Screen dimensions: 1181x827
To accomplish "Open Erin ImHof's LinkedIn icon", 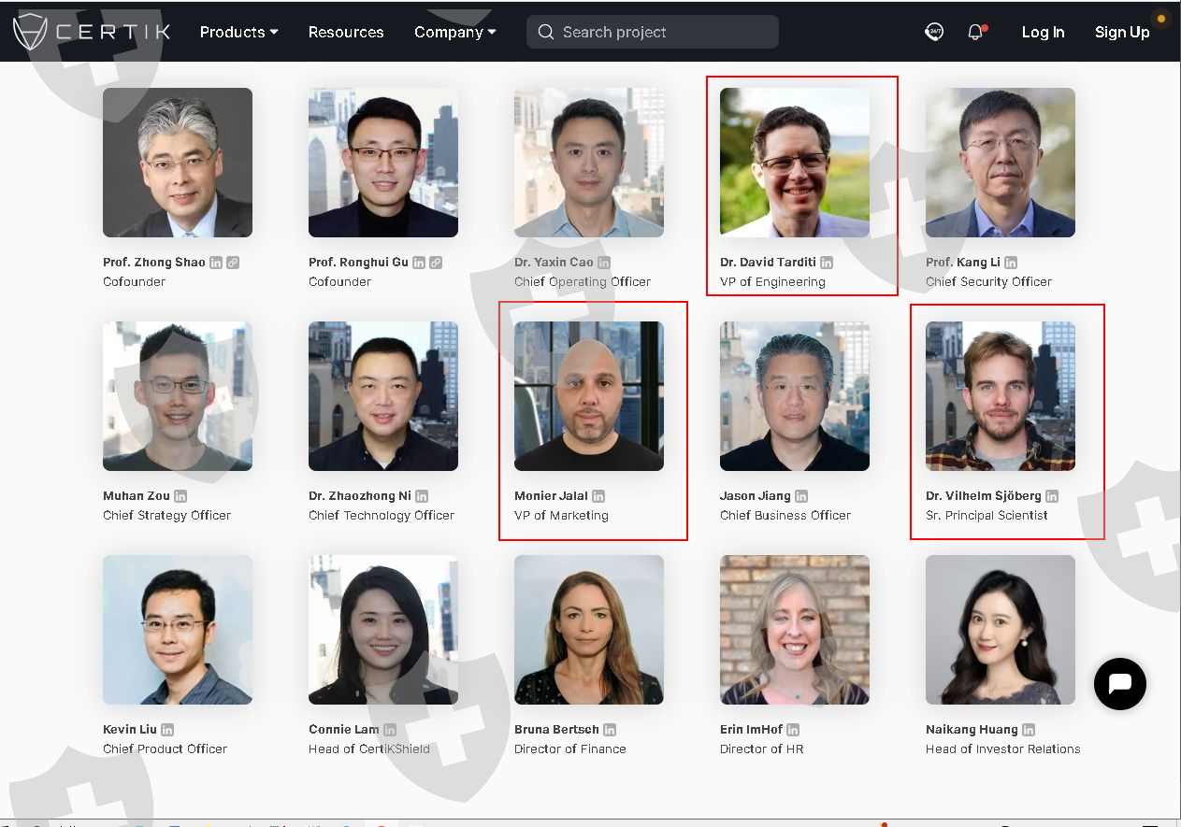I will click(x=793, y=730).
